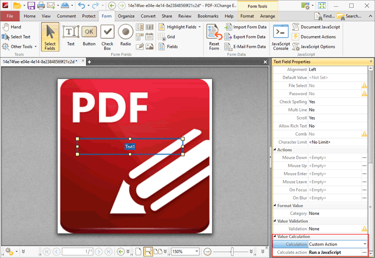Edit On Blur action ellipsis
Screen dimensions: 375x258
click(364, 198)
